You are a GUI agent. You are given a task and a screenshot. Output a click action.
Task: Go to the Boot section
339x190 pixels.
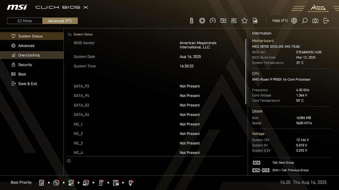[22, 74]
